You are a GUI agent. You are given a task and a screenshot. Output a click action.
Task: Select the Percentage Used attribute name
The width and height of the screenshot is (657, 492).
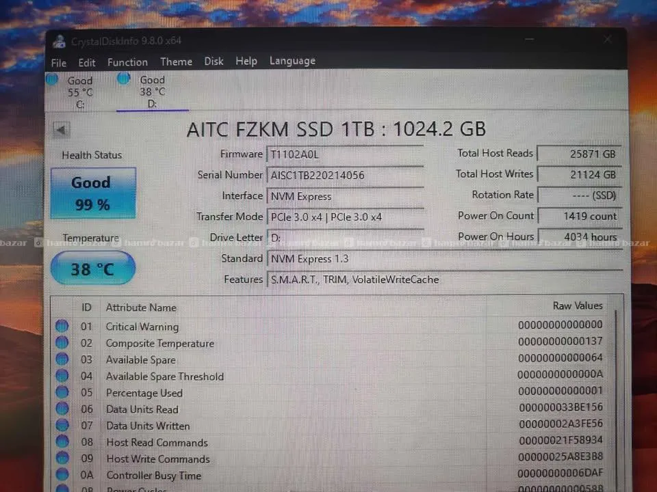144,394
